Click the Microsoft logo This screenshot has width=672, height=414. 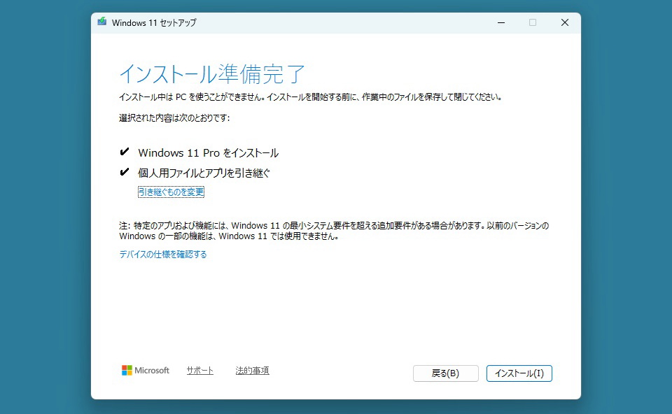146,371
